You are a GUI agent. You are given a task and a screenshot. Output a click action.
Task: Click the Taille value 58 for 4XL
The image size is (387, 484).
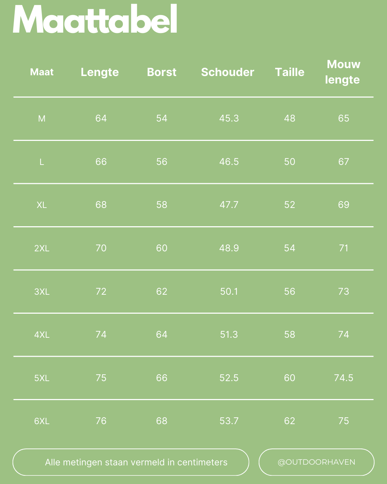pos(290,334)
